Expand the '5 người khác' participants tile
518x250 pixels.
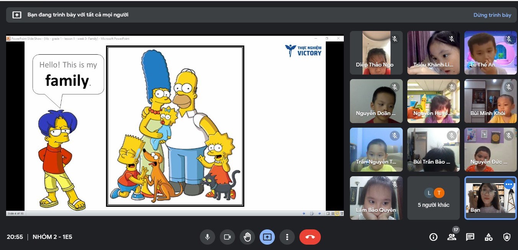pyautogui.click(x=433, y=198)
